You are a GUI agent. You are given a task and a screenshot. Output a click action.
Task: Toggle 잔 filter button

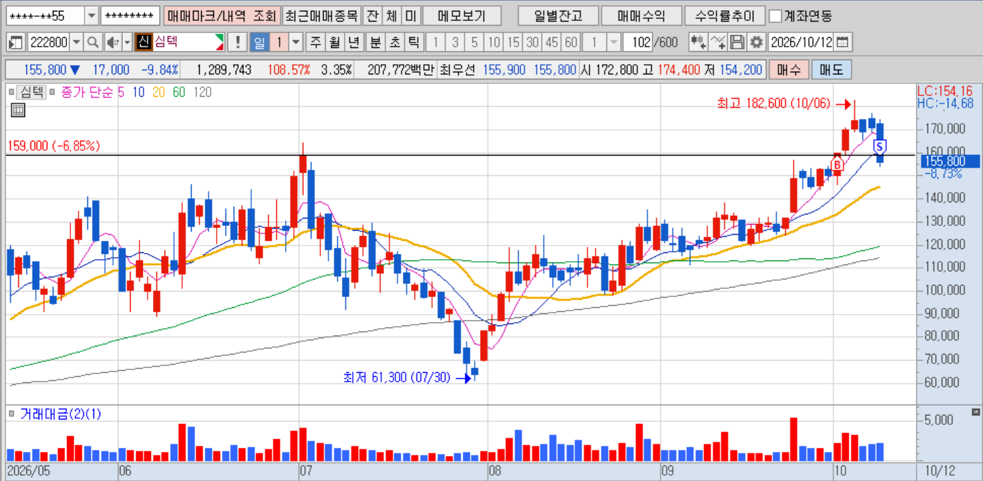[x=372, y=16]
